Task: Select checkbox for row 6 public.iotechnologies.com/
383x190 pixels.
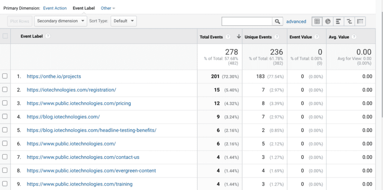Action: click(x=5, y=143)
